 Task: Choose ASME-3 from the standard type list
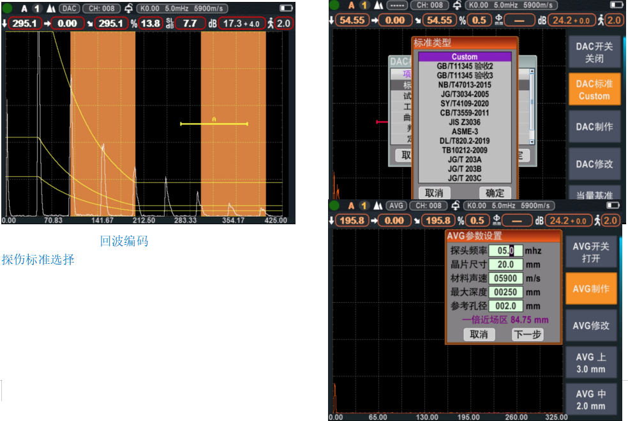click(464, 132)
